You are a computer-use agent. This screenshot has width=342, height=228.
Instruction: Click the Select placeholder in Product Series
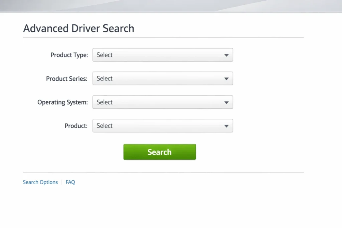(x=105, y=78)
